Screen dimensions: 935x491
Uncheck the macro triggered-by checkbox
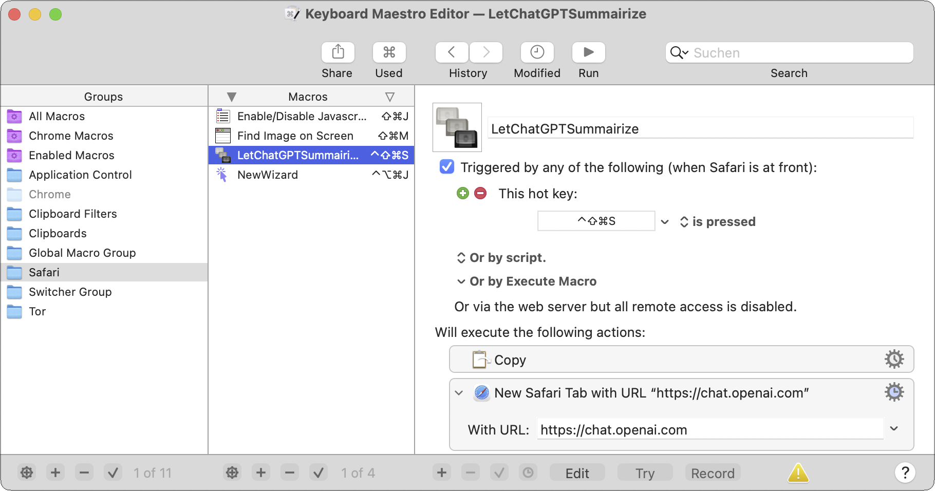click(x=447, y=167)
